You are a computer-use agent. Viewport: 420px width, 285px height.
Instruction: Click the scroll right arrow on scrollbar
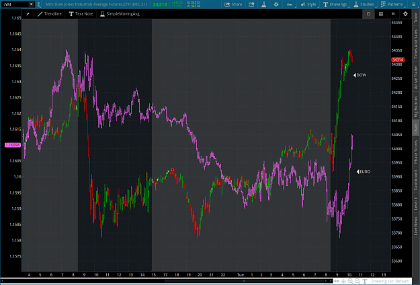coord(331,281)
